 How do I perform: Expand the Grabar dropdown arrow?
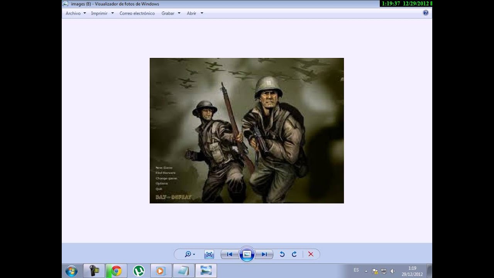point(179,13)
